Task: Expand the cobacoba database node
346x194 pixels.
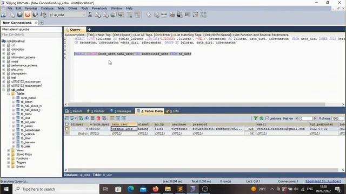Action: tap(4, 49)
